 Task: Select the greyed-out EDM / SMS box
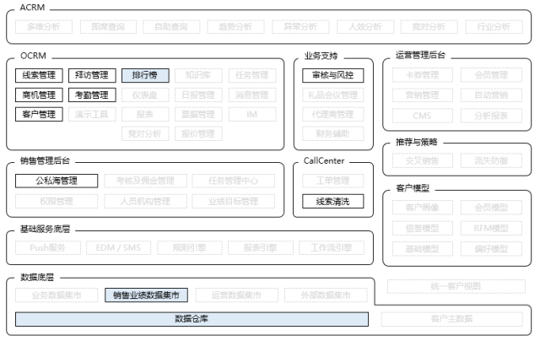(117, 248)
